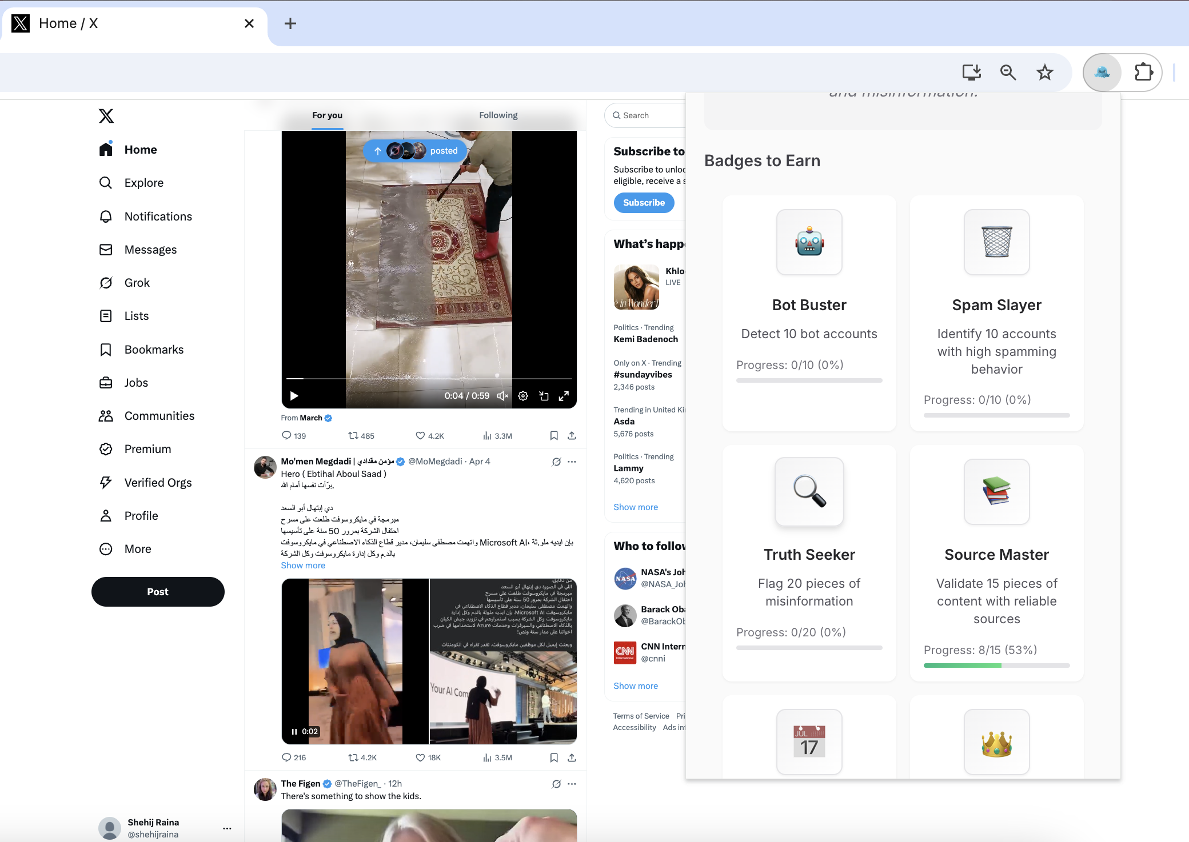Click the Truth Seeker magnifier badge
The width and height of the screenshot is (1189, 842).
(809, 491)
